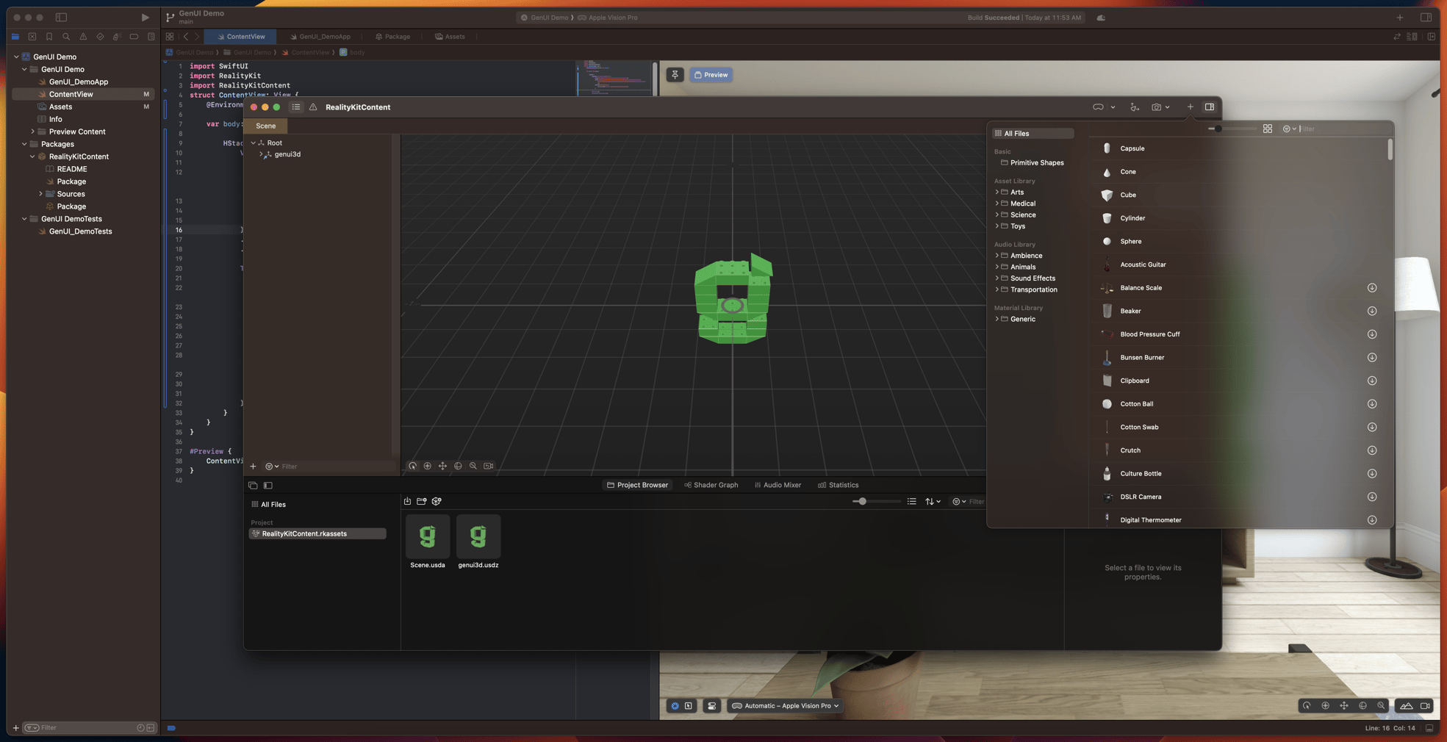Viewport: 1447px width, 742px height.
Task: Toggle the RealityKitContent hierarchy list button
Action: click(x=295, y=107)
